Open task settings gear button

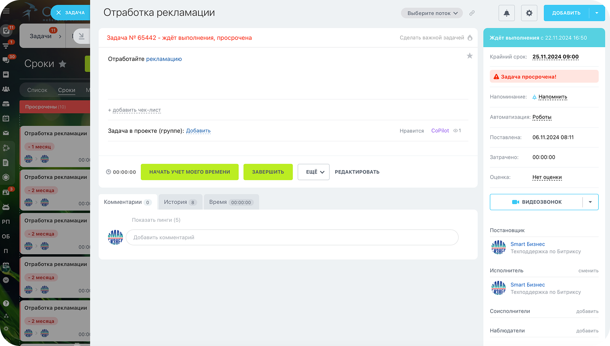(x=529, y=13)
